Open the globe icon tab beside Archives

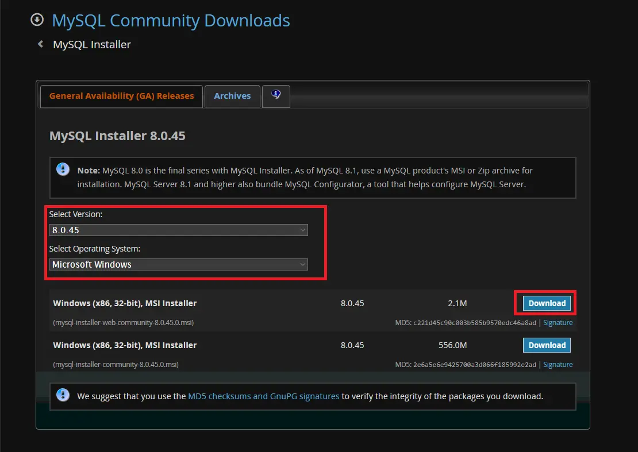point(276,95)
